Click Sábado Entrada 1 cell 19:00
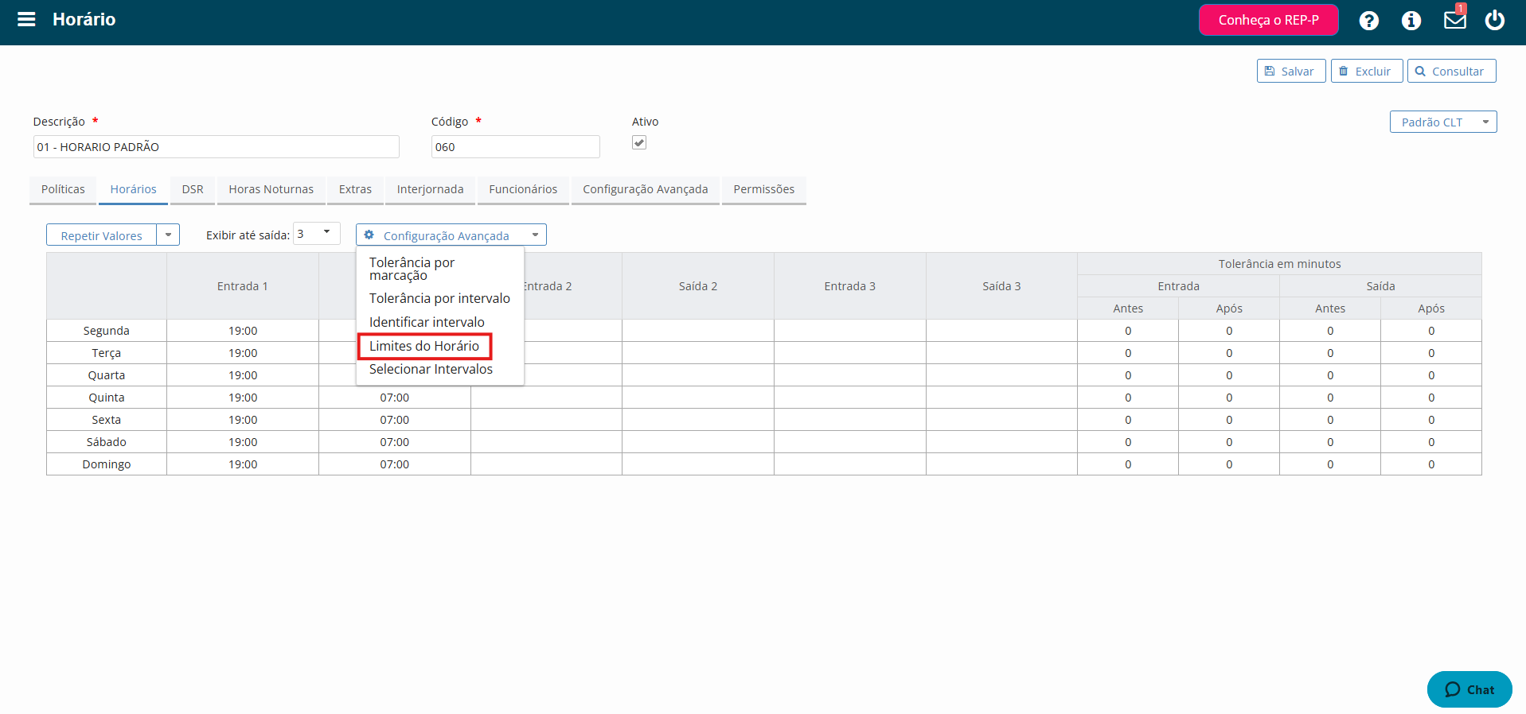This screenshot has width=1526, height=714. [243, 442]
